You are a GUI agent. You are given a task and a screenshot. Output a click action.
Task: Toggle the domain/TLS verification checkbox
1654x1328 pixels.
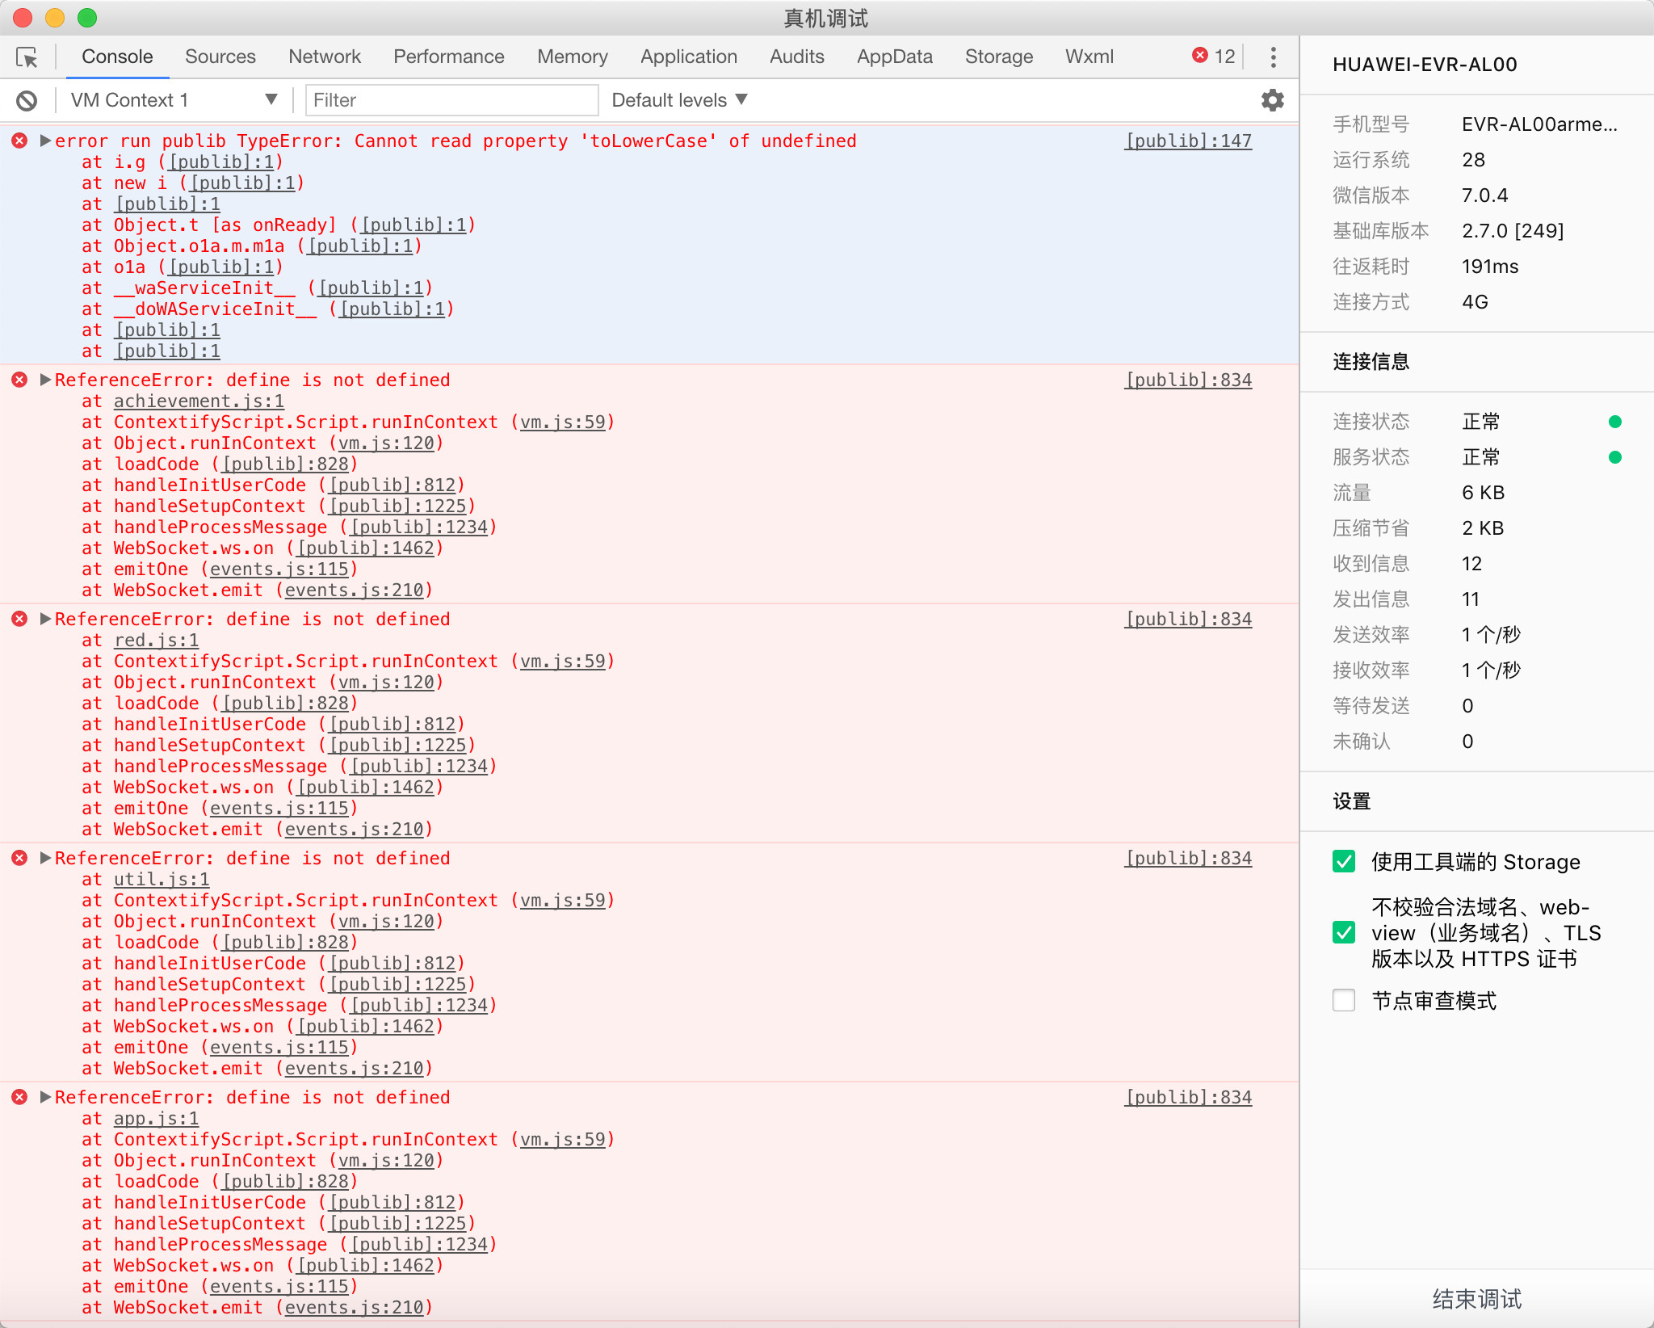pyautogui.click(x=1344, y=932)
